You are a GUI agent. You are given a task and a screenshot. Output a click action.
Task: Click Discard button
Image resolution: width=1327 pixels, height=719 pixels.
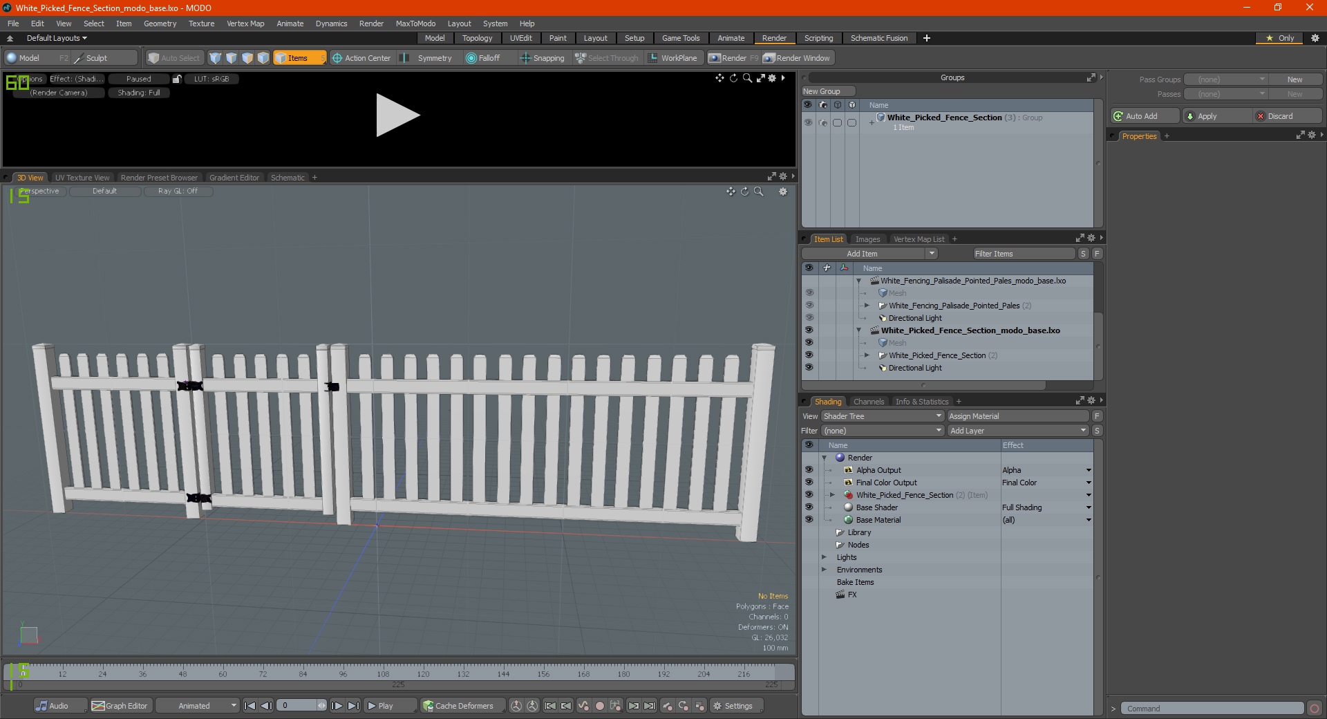point(1288,116)
